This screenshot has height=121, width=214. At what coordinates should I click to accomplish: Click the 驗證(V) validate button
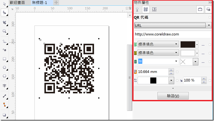[173, 96]
